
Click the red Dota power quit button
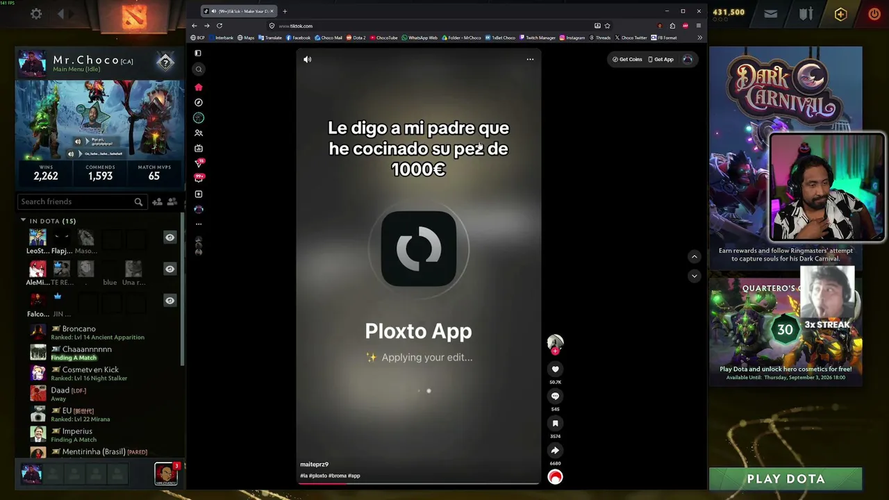click(874, 14)
